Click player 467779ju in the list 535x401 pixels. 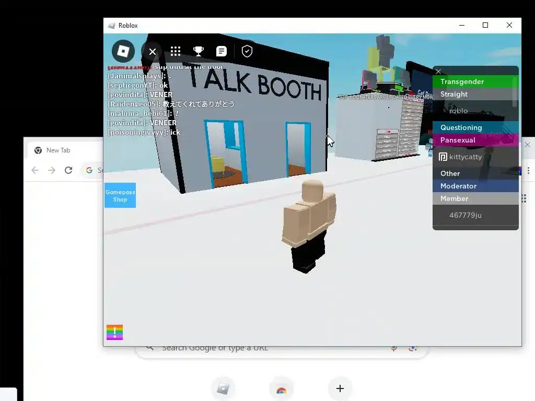pos(475,215)
